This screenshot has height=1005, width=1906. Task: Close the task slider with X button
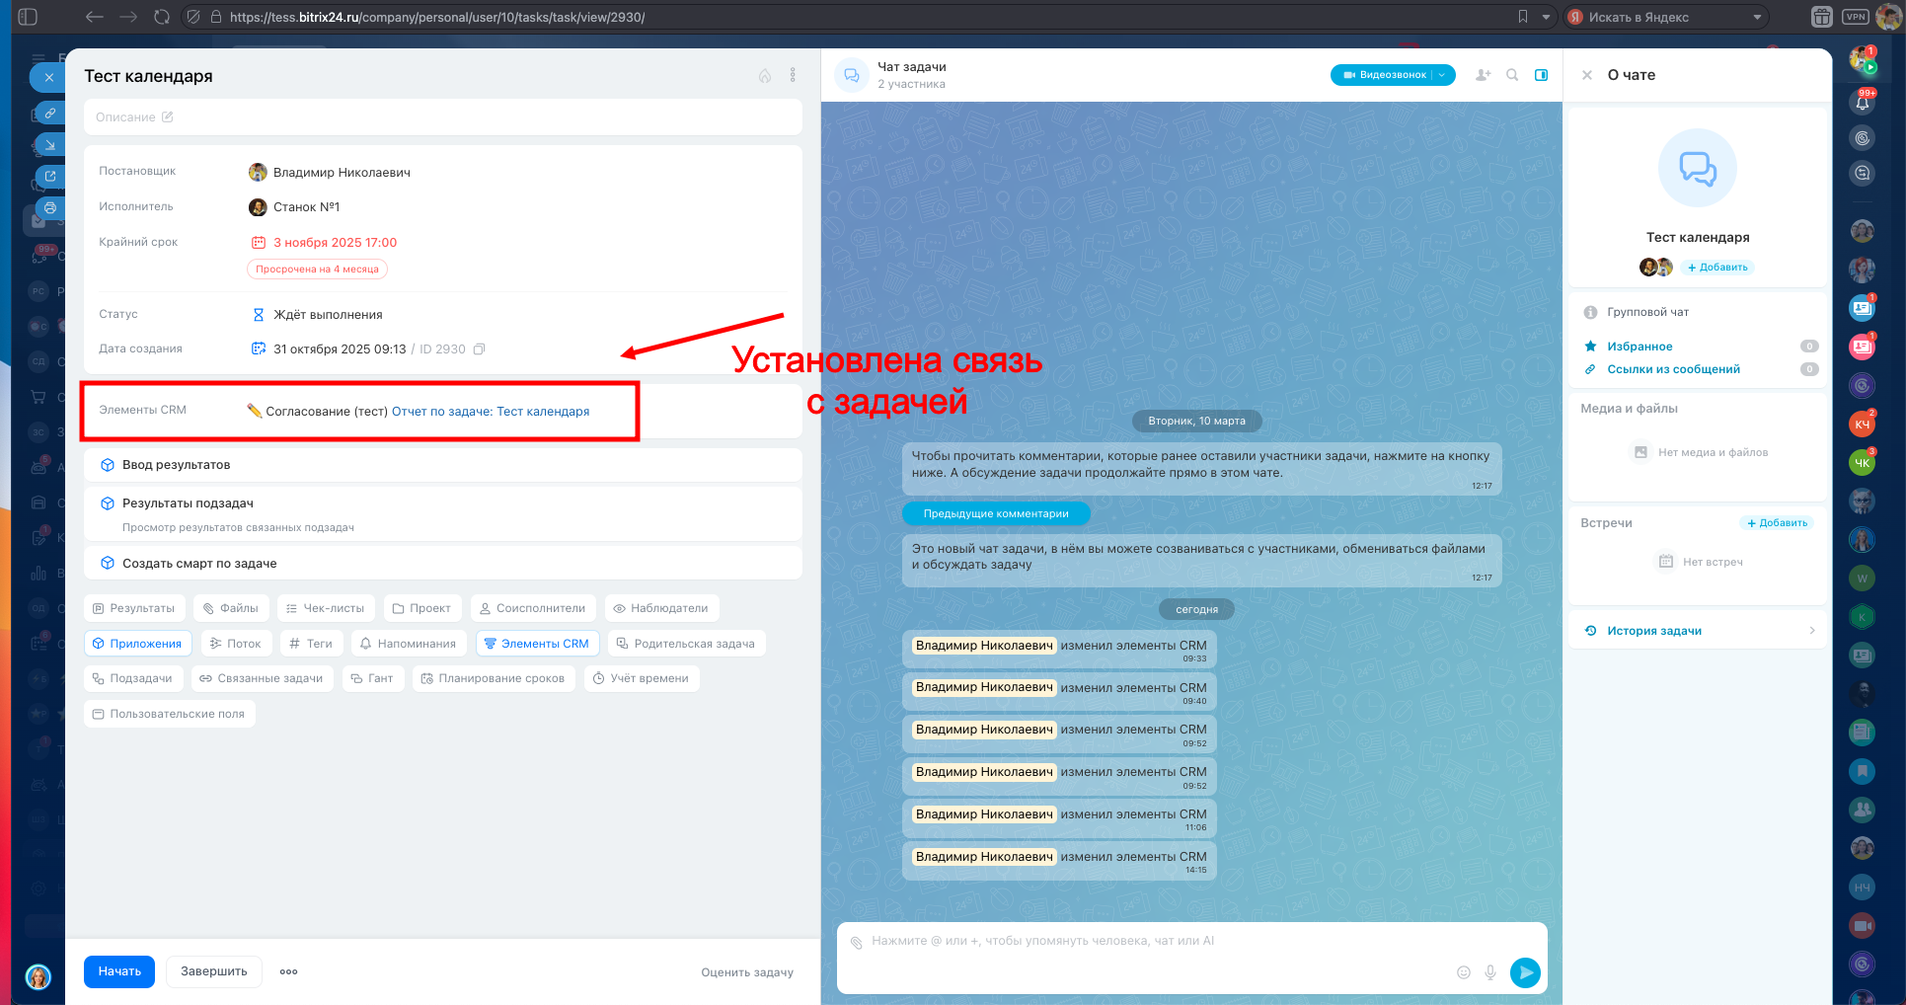click(49, 77)
